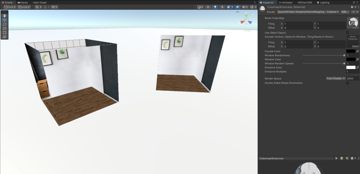Open preview environment sphere dropdown
360x174 pixels.
click(x=353, y=158)
